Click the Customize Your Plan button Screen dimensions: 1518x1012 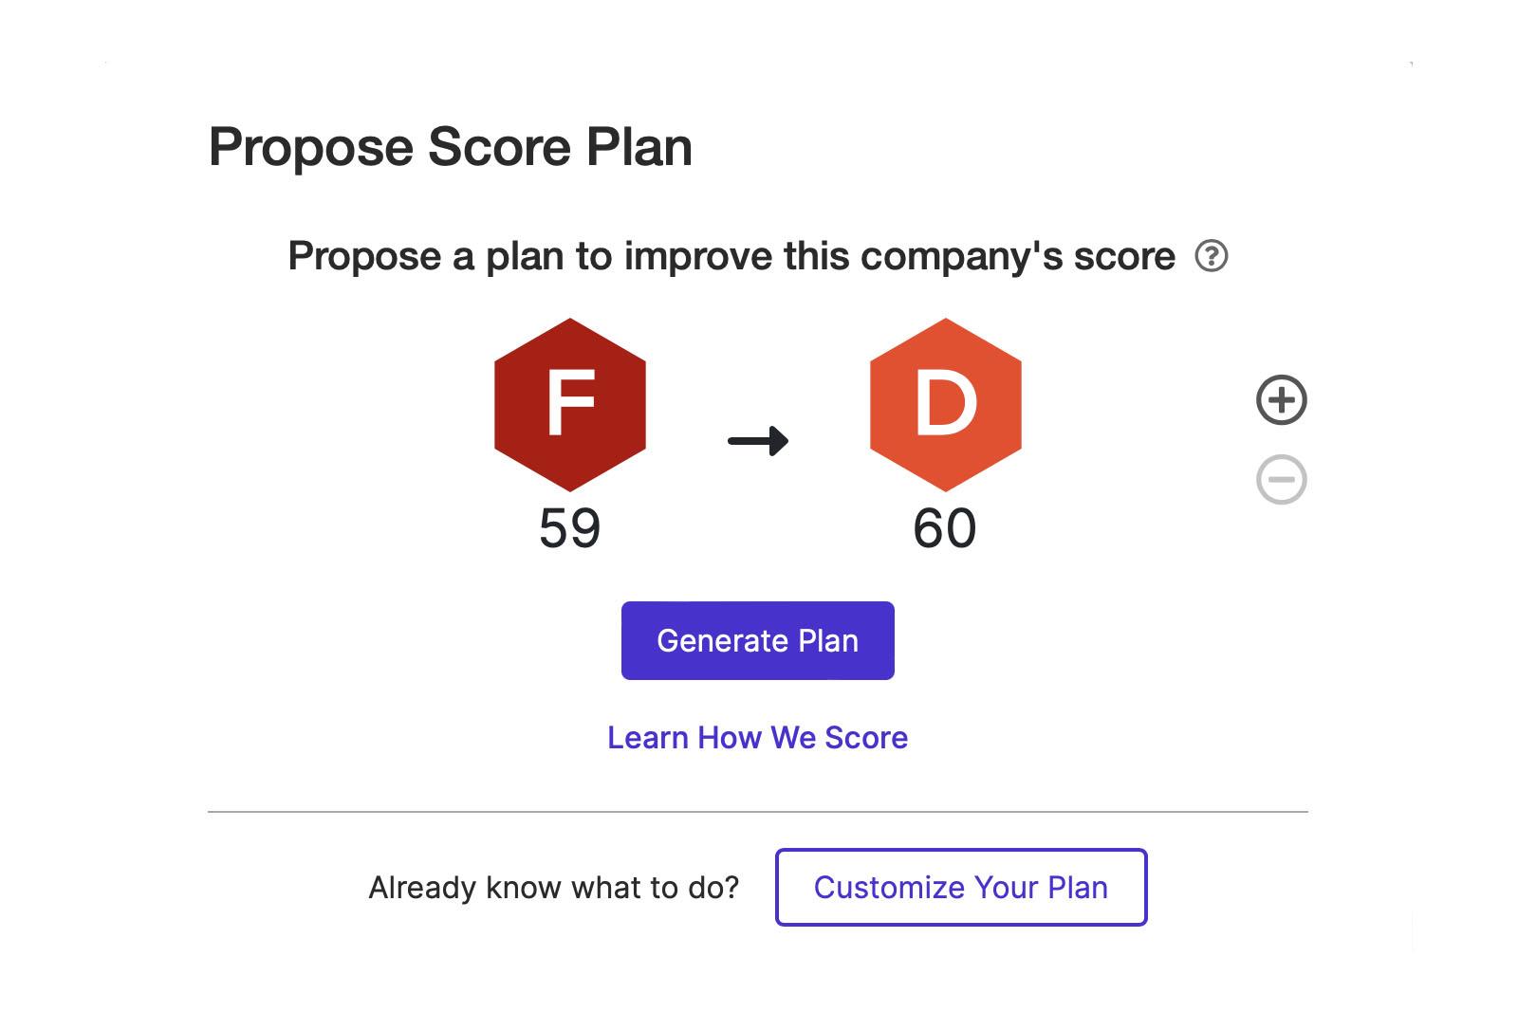coord(961,887)
